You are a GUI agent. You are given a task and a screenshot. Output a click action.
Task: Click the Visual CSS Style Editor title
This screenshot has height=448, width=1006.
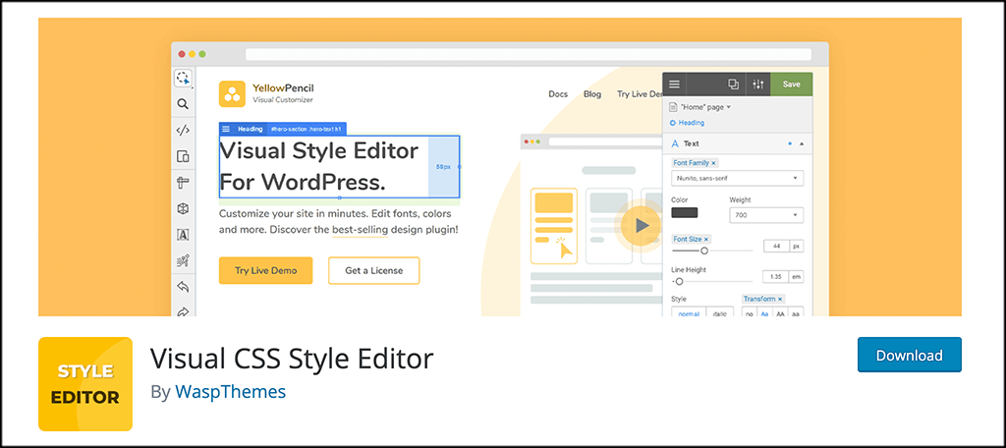(292, 359)
